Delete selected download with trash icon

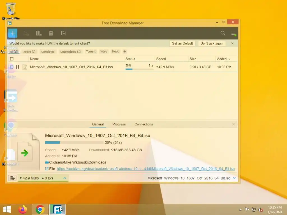click(x=51, y=33)
